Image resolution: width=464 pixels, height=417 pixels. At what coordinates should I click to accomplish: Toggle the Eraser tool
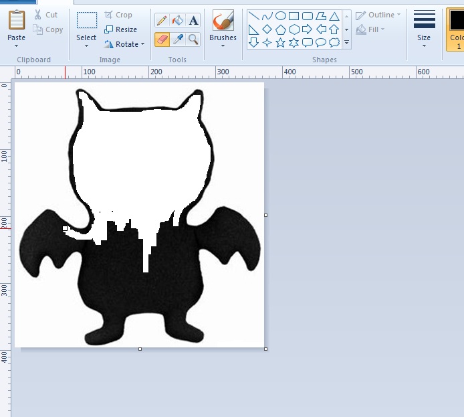coord(162,39)
